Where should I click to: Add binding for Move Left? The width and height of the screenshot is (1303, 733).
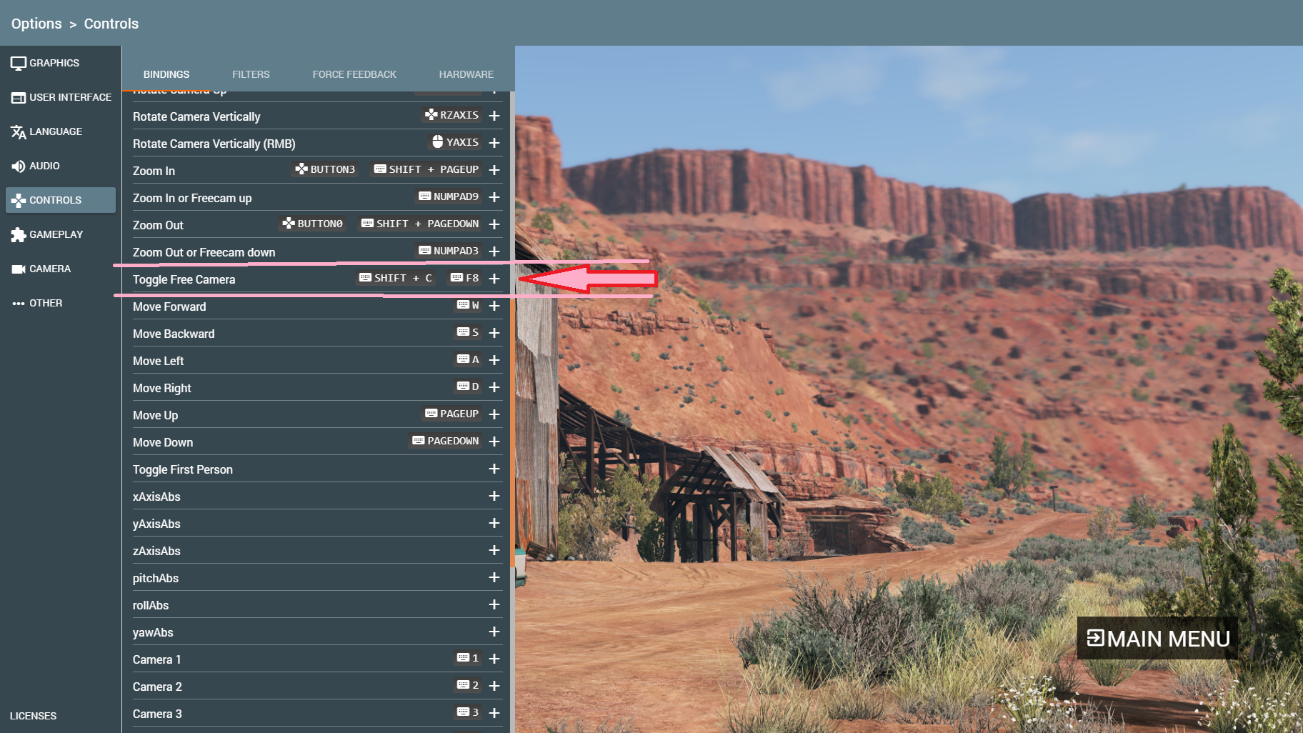click(494, 360)
